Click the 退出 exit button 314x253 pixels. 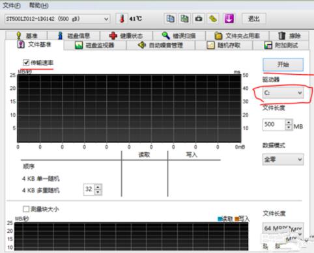point(253,19)
